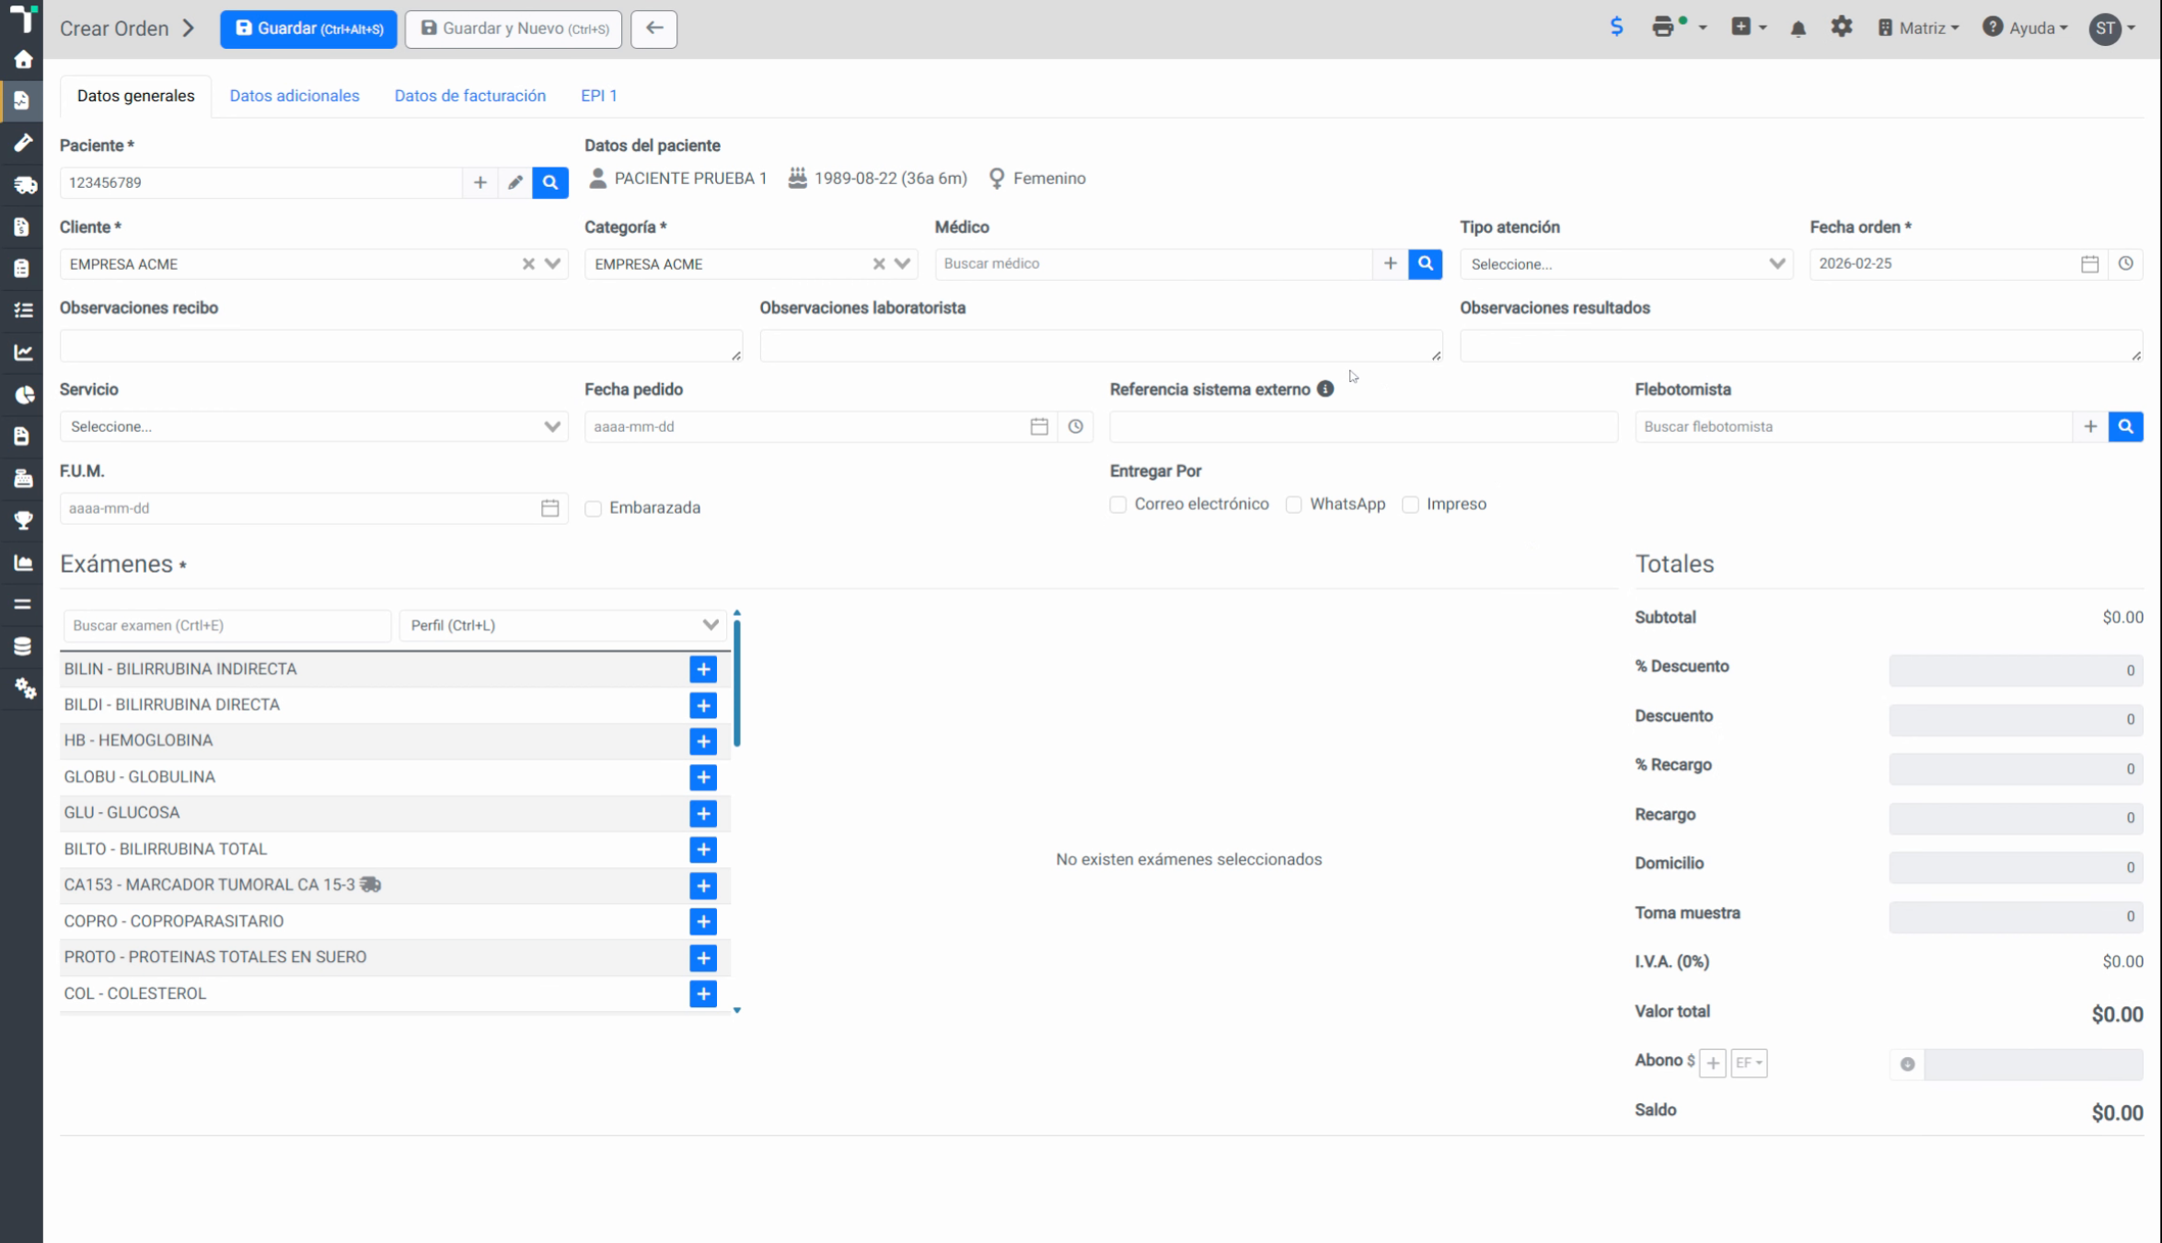Edit patient with the pencil icon

515,182
